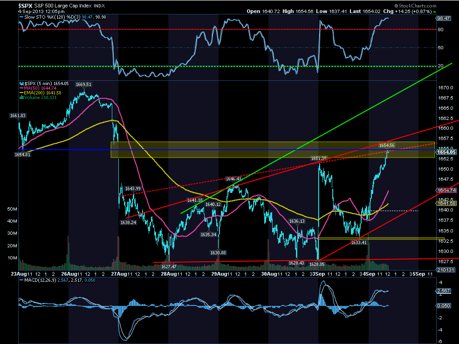Click the 1646.41 price label
Screen dimensions: 459x344
tap(233, 179)
